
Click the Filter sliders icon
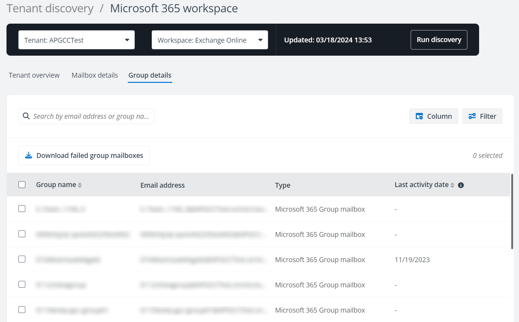click(473, 116)
